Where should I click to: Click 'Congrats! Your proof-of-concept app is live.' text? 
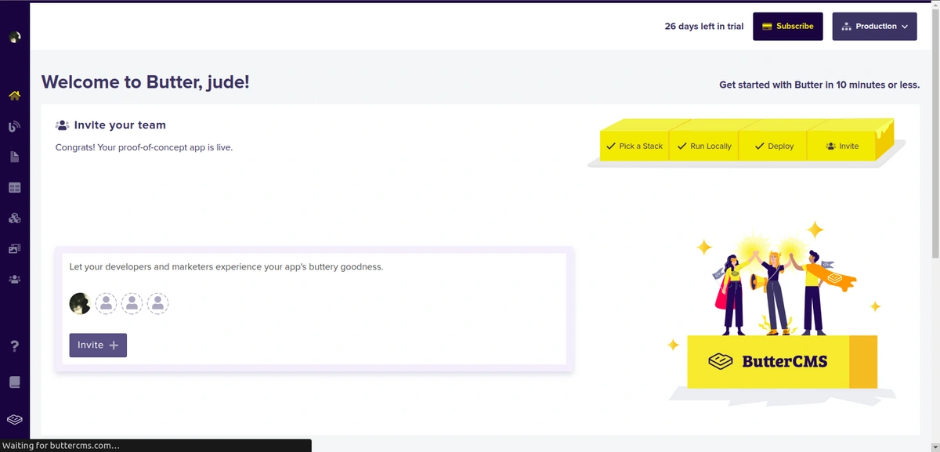pos(144,147)
